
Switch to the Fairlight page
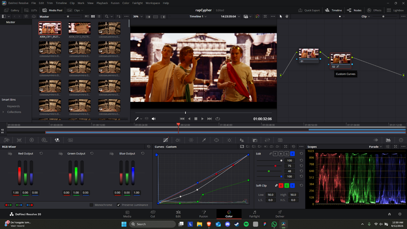pyautogui.click(x=254, y=214)
